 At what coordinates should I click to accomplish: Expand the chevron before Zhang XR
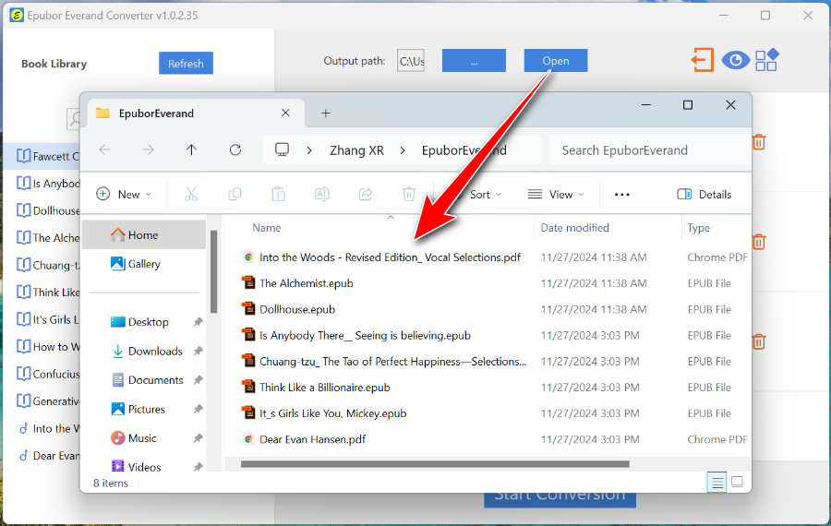click(309, 150)
